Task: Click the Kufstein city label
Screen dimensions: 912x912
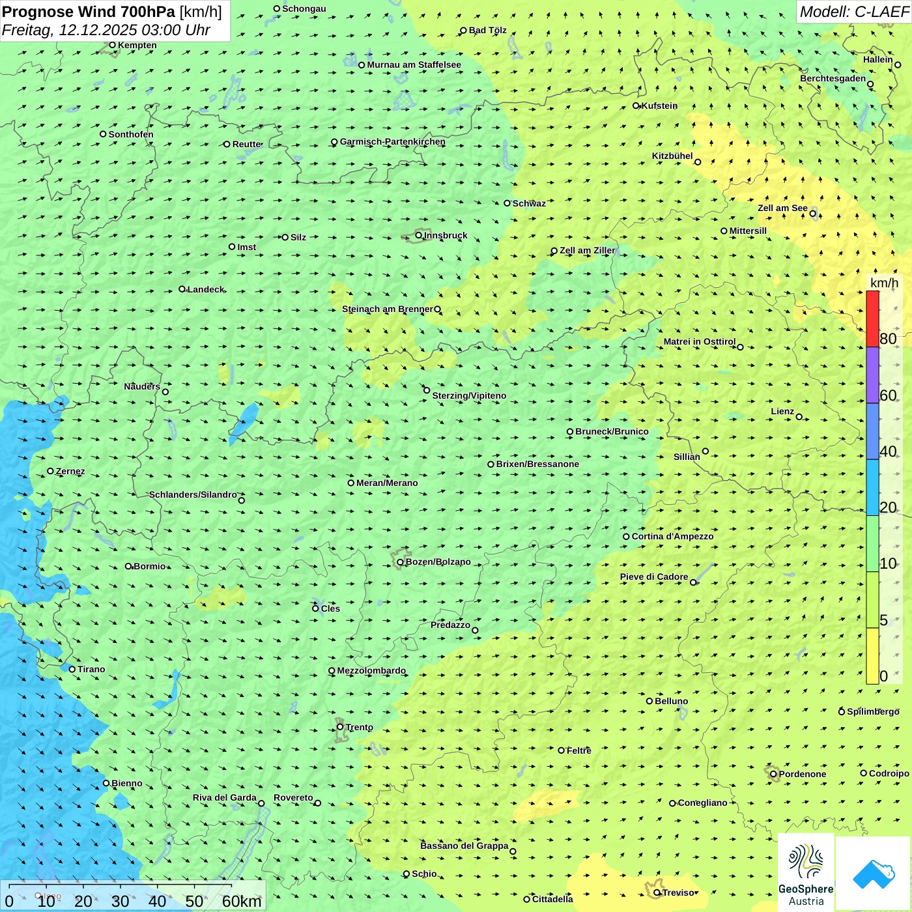Action: pyautogui.click(x=659, y=106)
